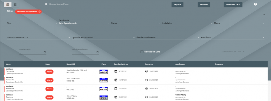Click Aberta status for Novo Cliente 15/01

[49, 80]
